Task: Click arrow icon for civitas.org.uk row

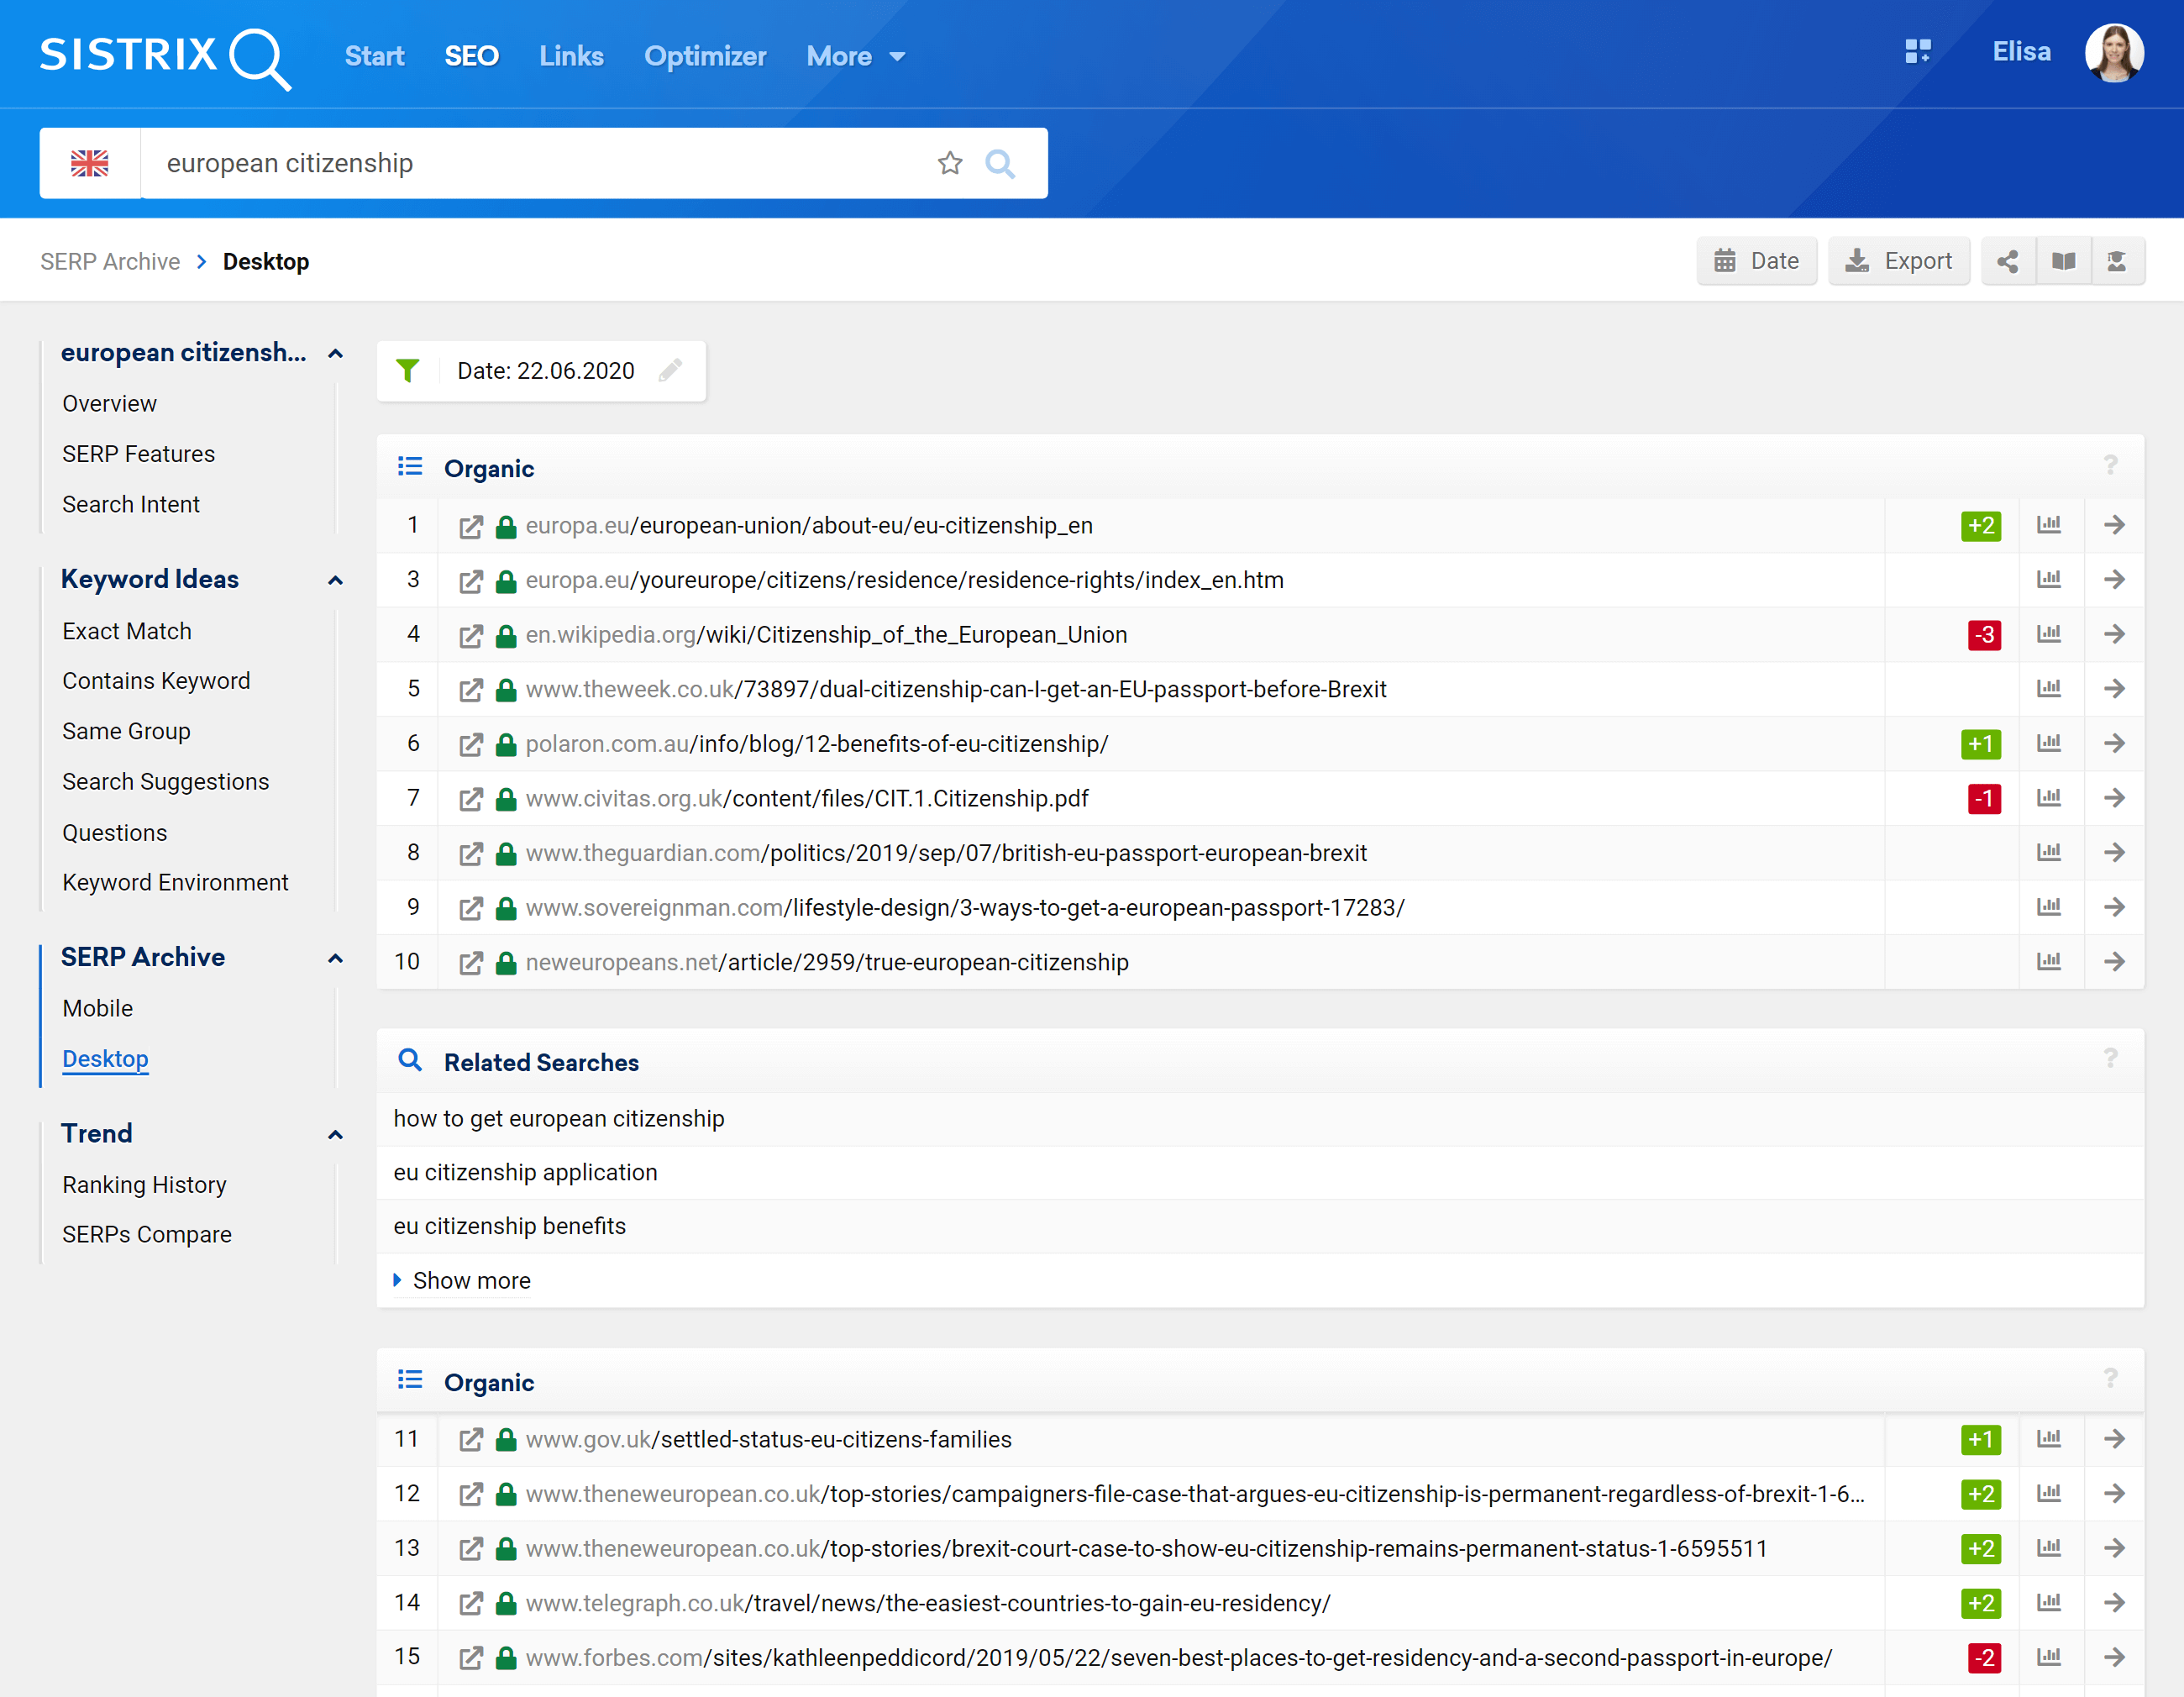Action: [x=2114, y=798]
